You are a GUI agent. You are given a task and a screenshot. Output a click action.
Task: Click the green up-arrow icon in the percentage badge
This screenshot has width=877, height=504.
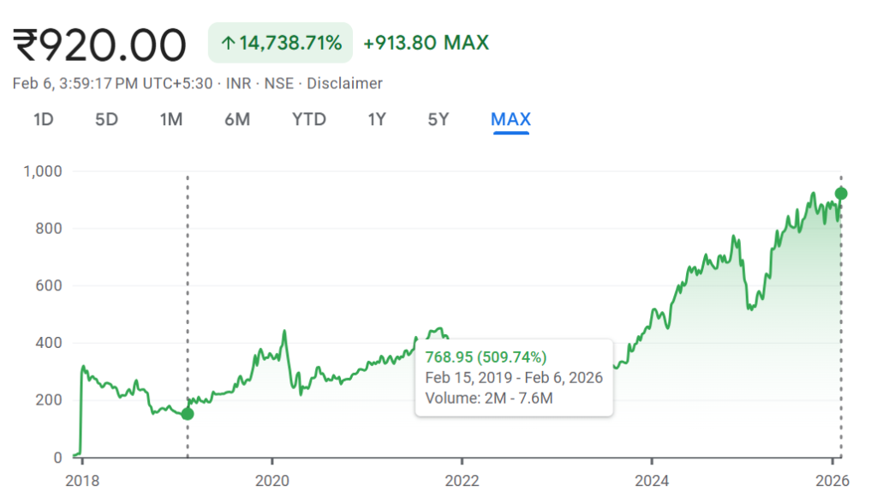[228, 43]
